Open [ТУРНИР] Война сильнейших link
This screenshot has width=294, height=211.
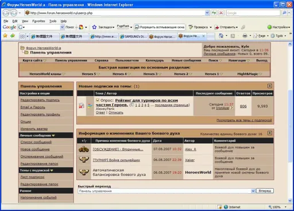(x=117, y=160)
